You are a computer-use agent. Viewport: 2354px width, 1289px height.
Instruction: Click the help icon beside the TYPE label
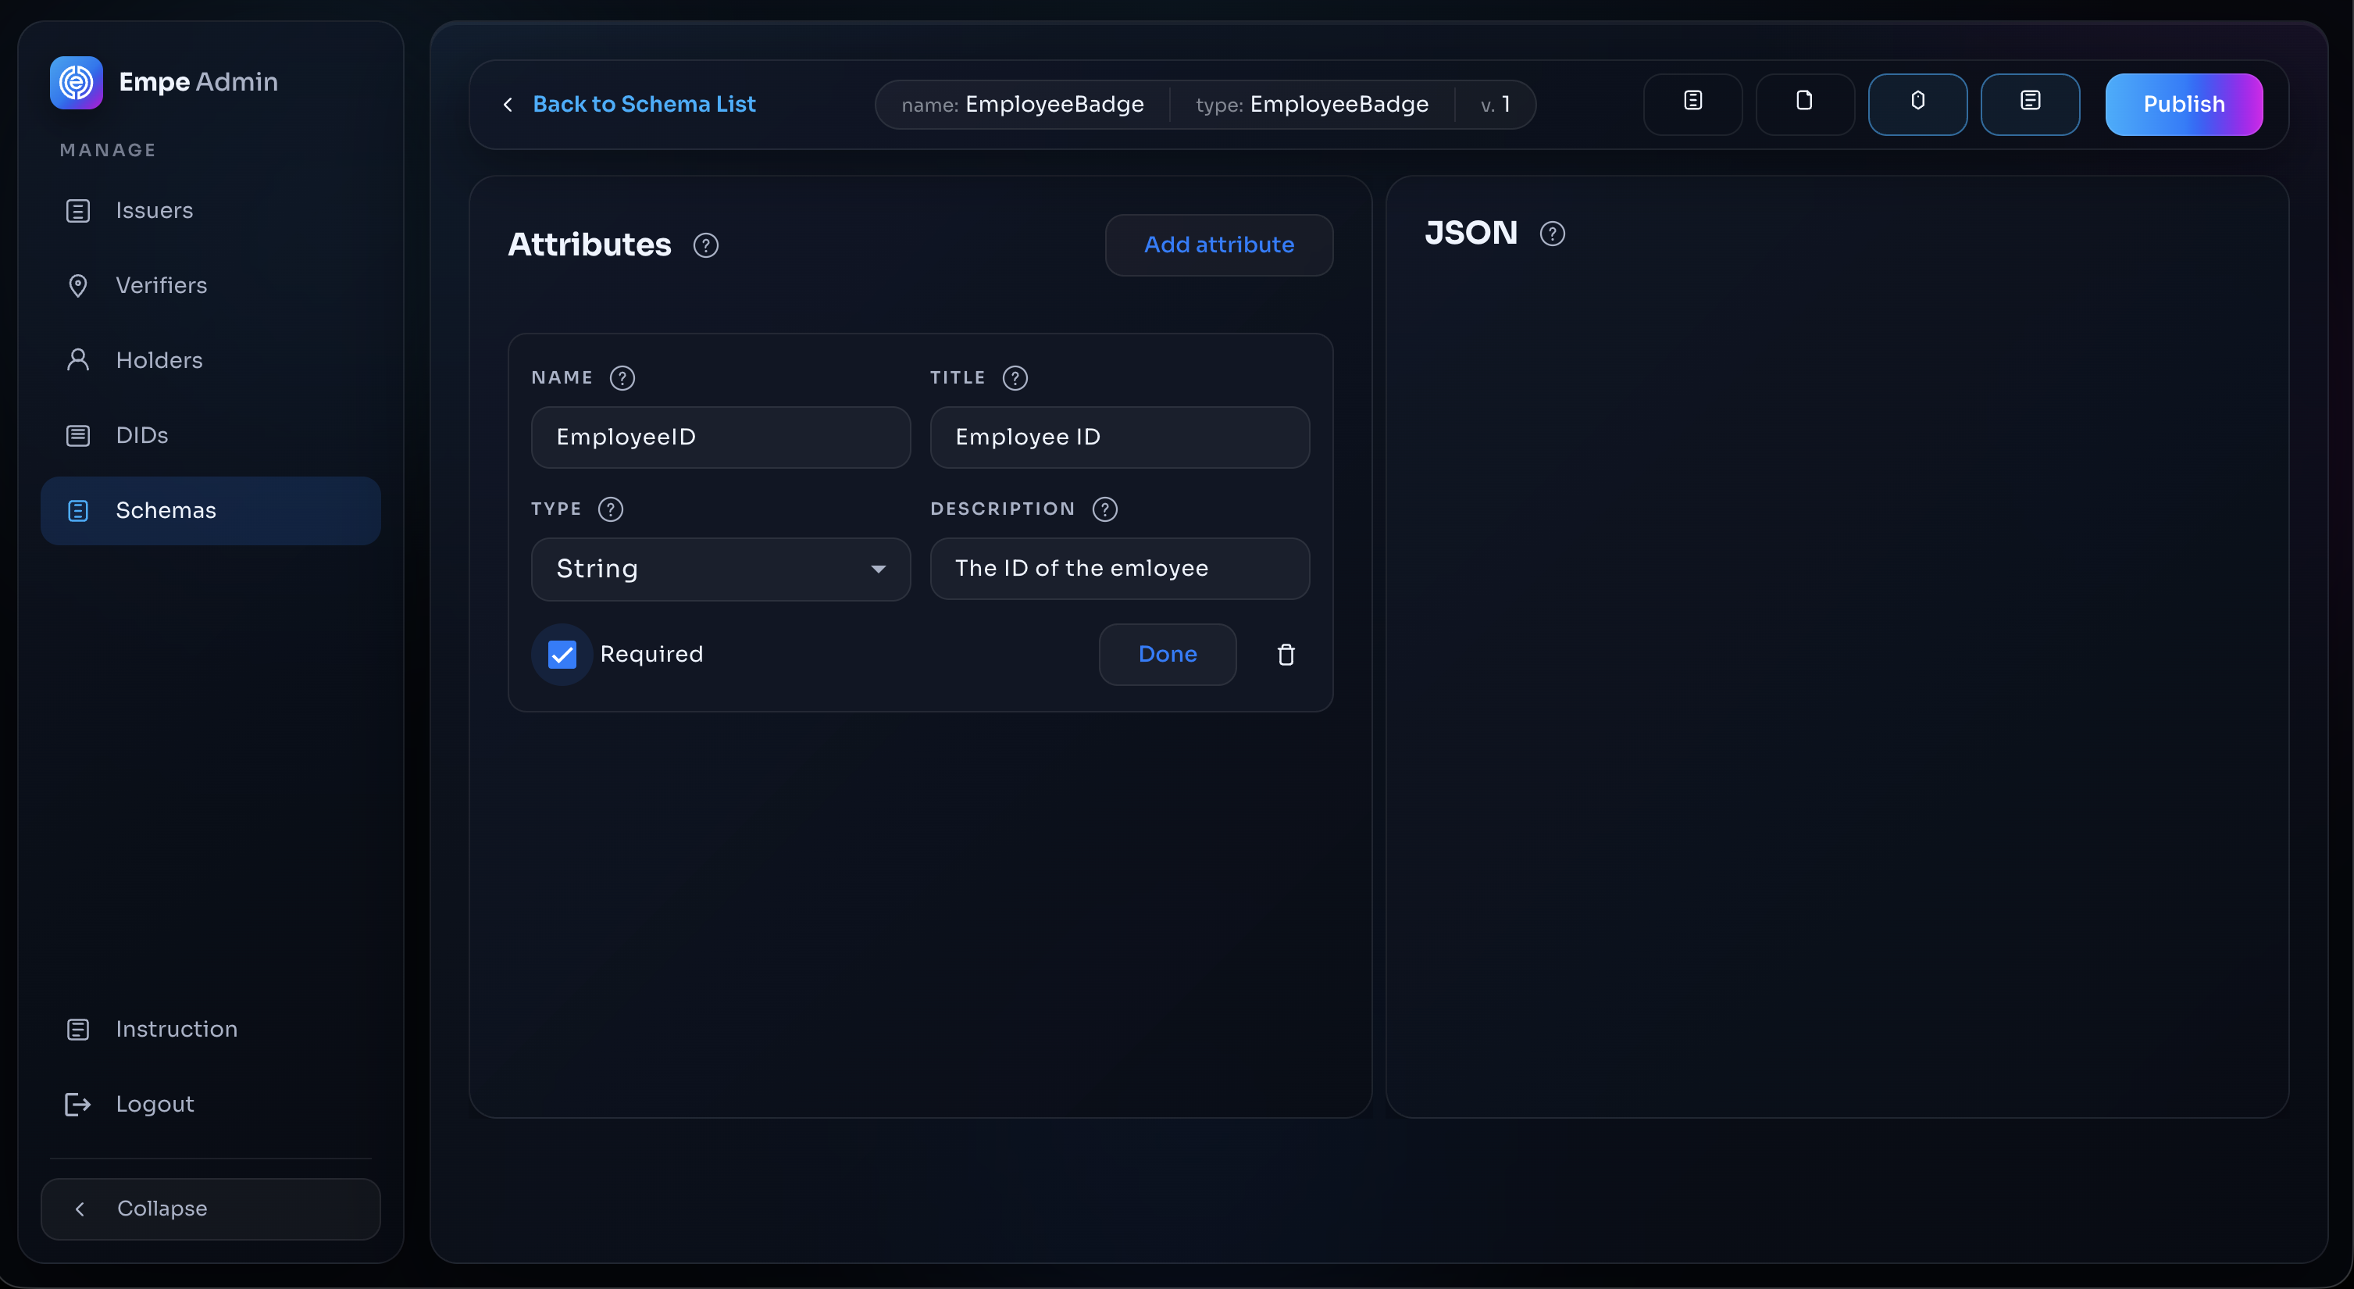pos(611,509)
